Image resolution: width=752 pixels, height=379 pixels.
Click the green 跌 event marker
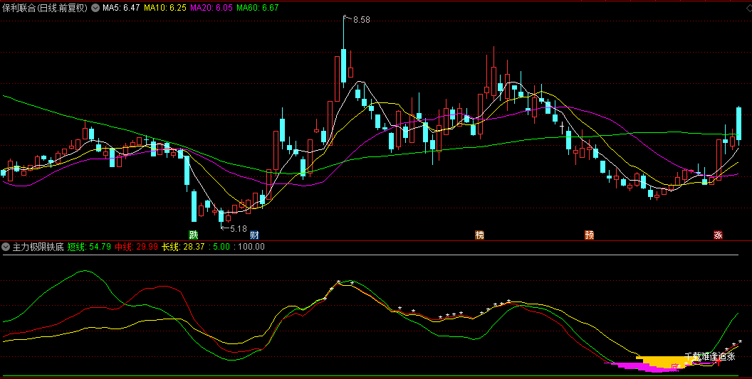pos(192,235)
